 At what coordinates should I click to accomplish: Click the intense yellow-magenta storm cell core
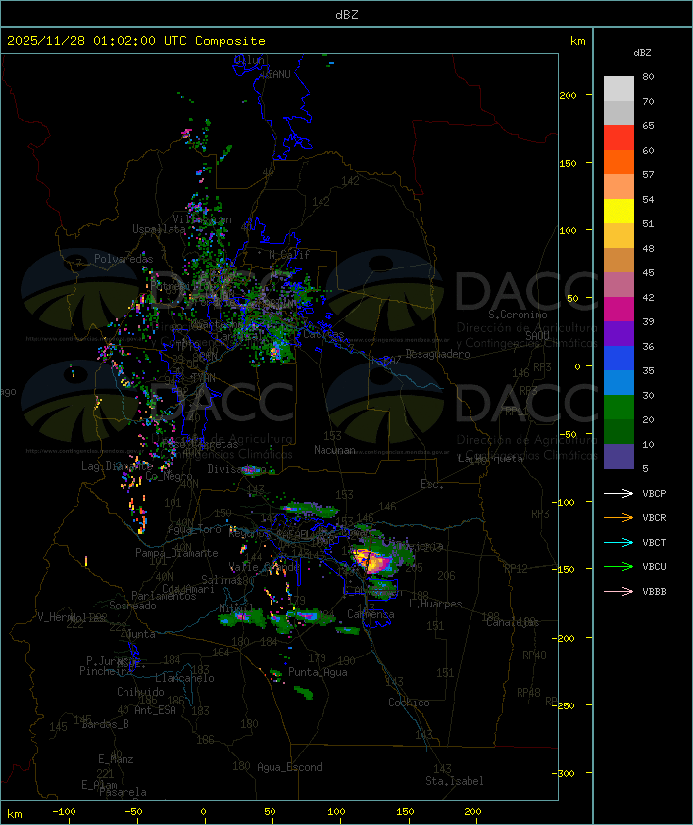[x=371, y=560]
